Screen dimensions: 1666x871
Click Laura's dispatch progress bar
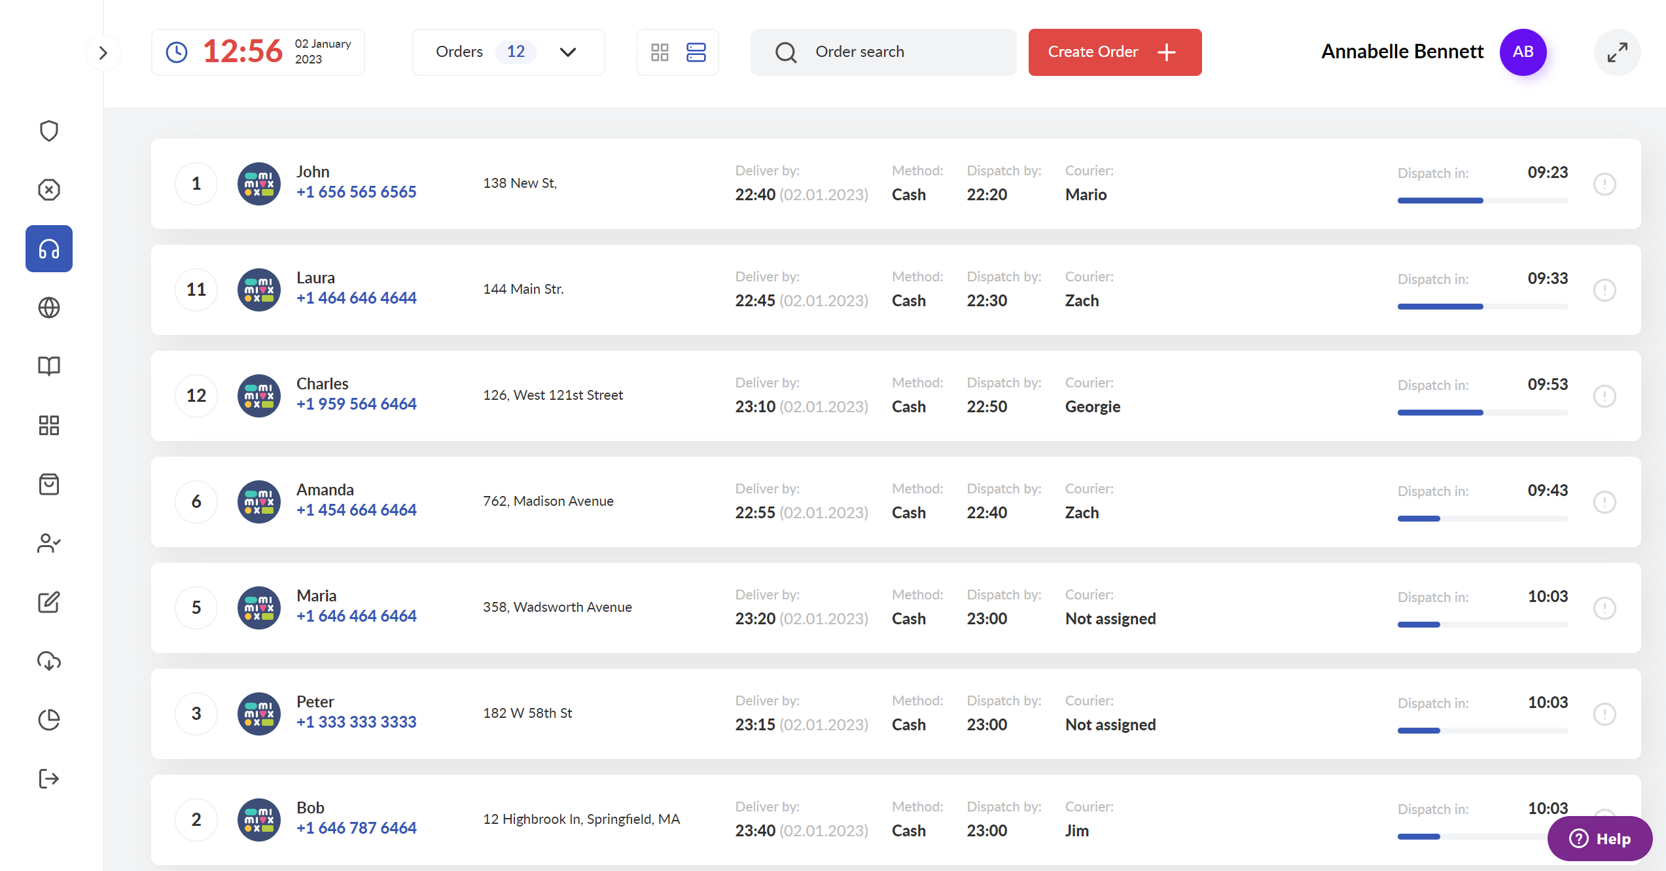click(x=1483, y=306)
